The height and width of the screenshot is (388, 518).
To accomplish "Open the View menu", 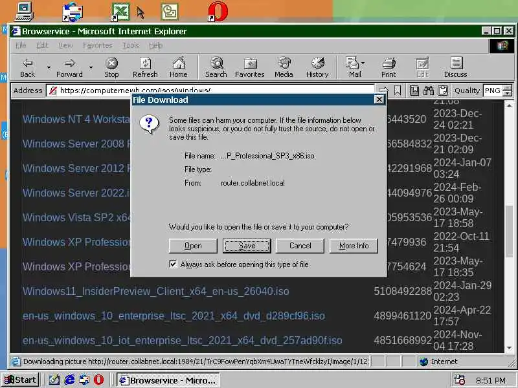I will tap(65, 45).
